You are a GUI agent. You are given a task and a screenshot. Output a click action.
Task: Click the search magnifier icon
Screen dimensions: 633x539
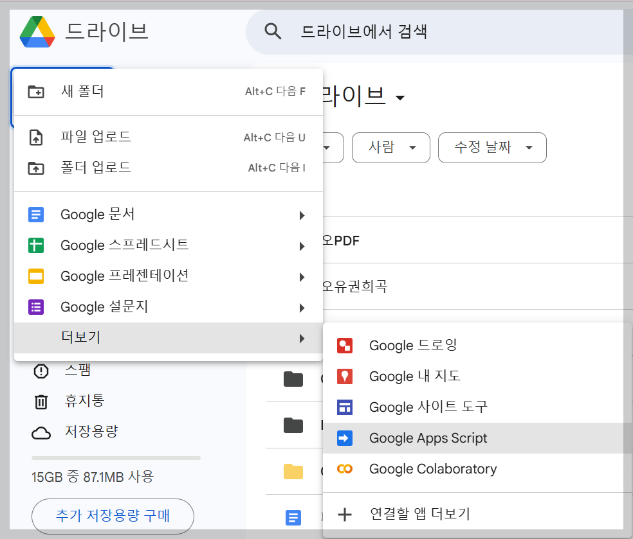point(273,31)
